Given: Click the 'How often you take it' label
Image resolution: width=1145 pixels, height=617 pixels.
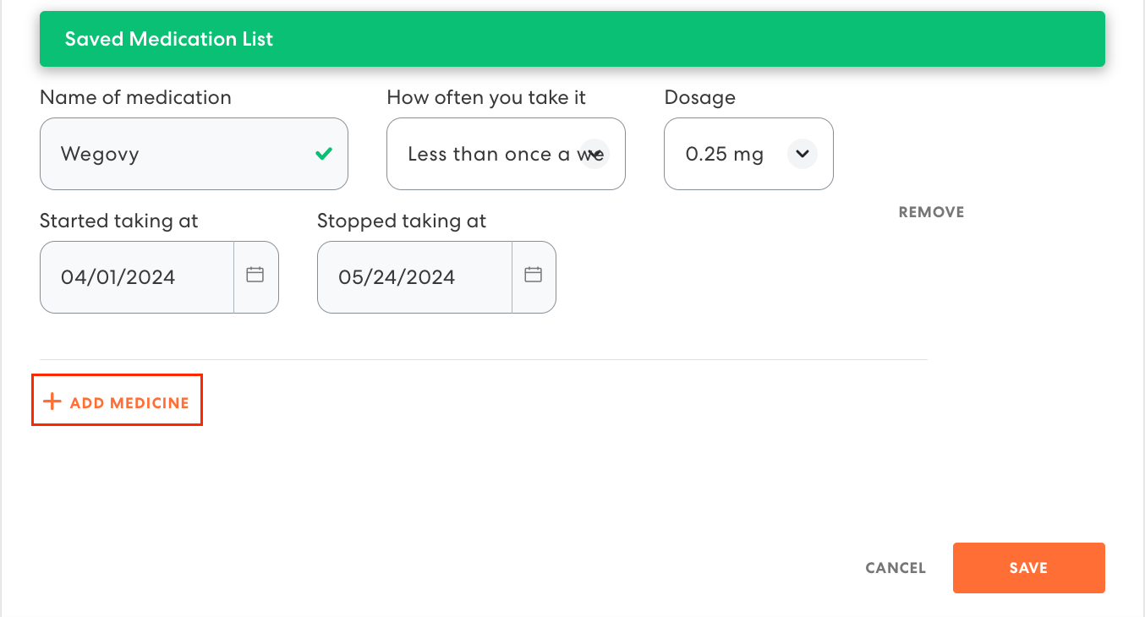Looking at the screenshot, I should coord(486,97).
